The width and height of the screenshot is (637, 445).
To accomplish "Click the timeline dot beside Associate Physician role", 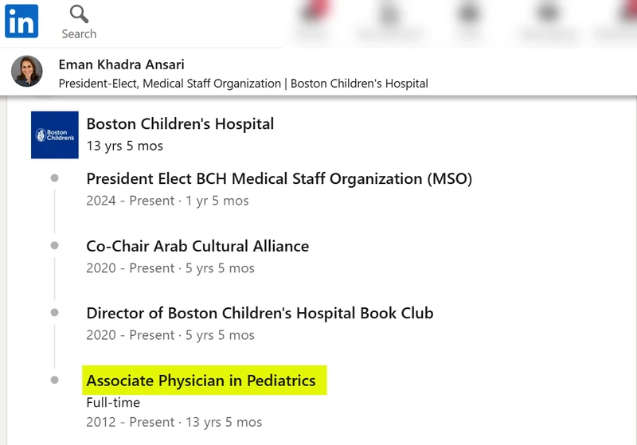I will tap(54, 381).
